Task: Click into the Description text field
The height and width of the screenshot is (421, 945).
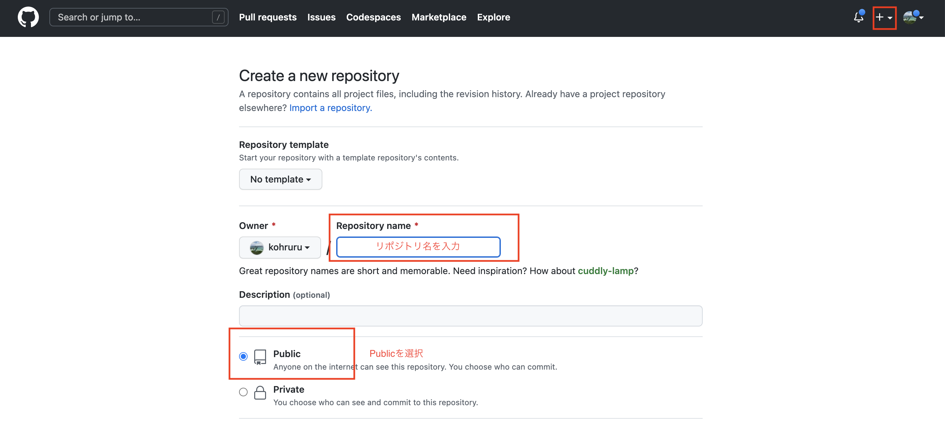Action: coord(470,316)
